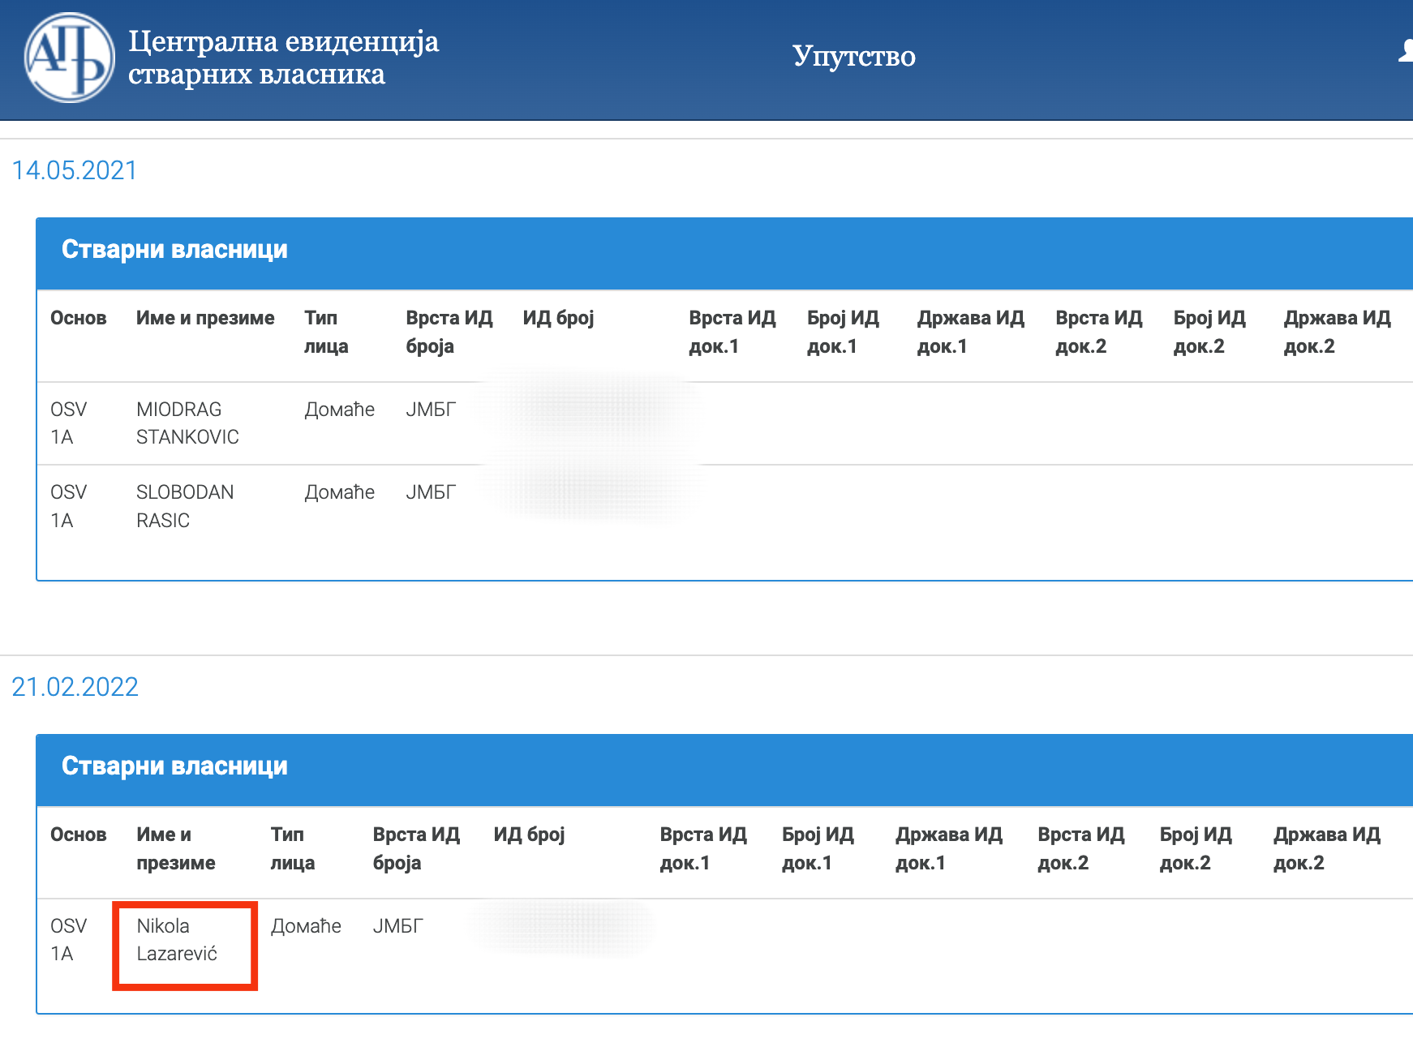Click Име и презиме header in first table
Image resolution: width=1413 pixels, height=1060 pixels.
(205, 318)
